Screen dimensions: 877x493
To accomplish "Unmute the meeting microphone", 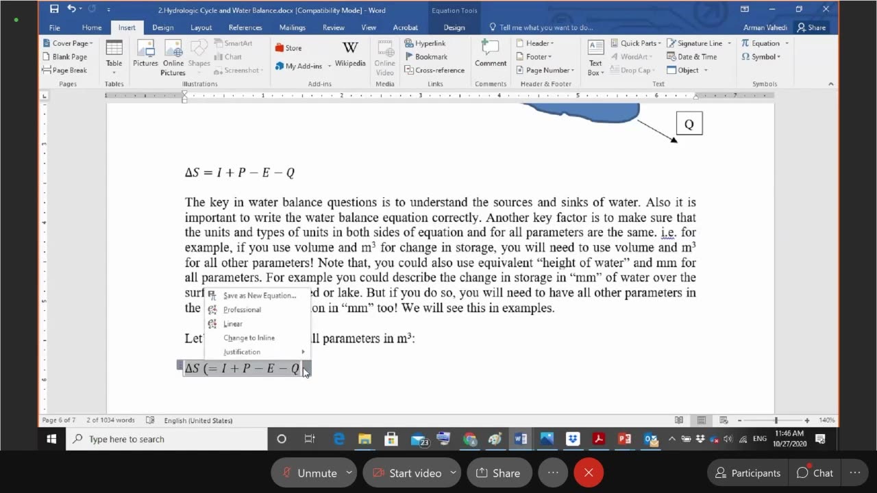I will 309,472.
